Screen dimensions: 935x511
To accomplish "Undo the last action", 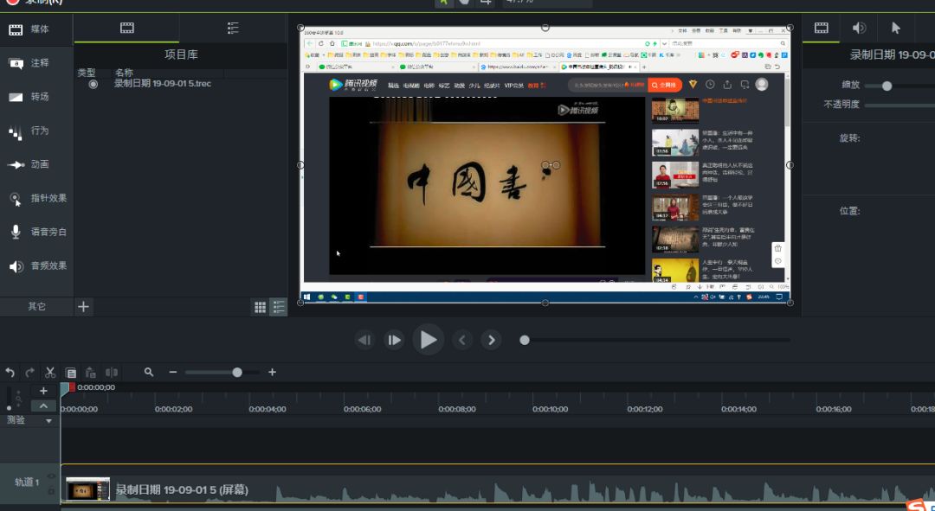I will pos(10,373).
